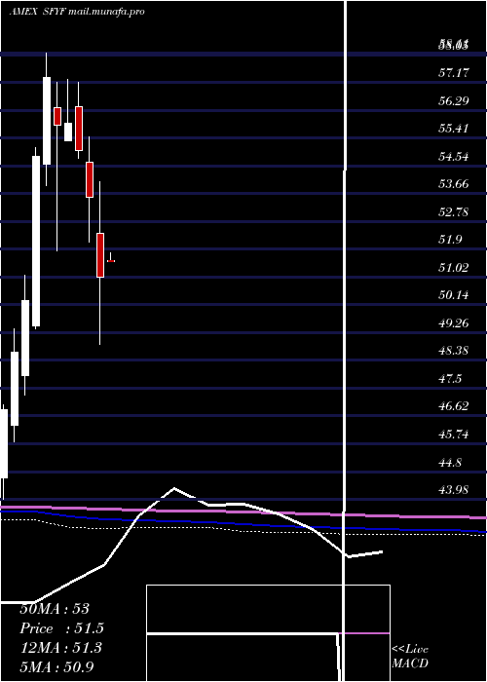The width and height of the screenshot is (487, 682).
Task: Click the 54.54 price axis label
Action: [454, 156]
